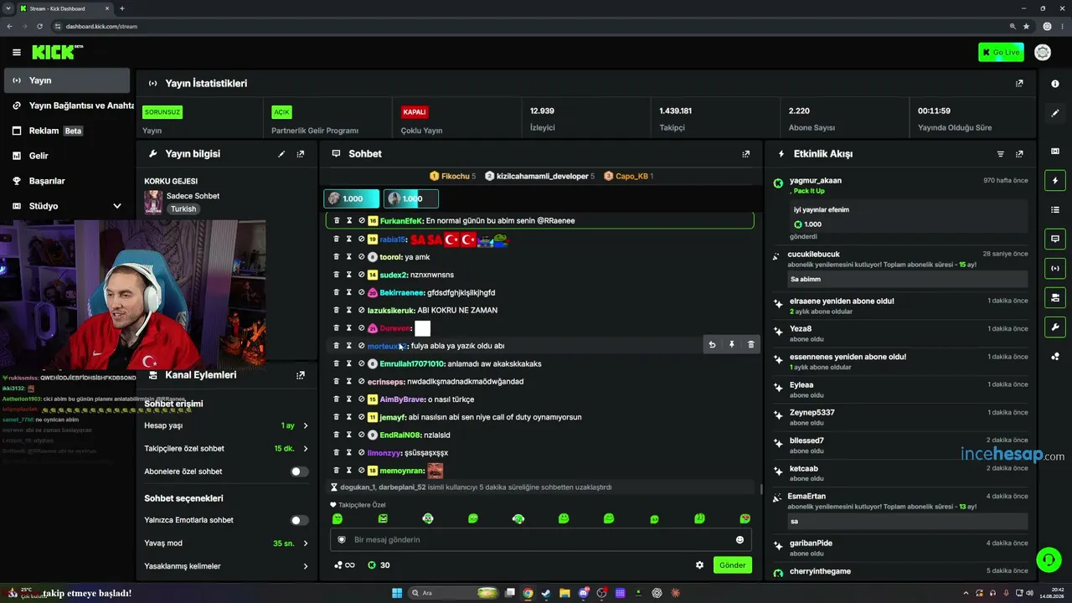Open Takipçilere özel sohbet duration chevron
Screen dimensions: 1072x603
pos(305,449)
